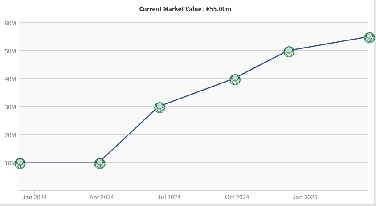Click the steep line rising from 10M to 30M
This screenshot has height=206, width=376.
coord(130,135)
